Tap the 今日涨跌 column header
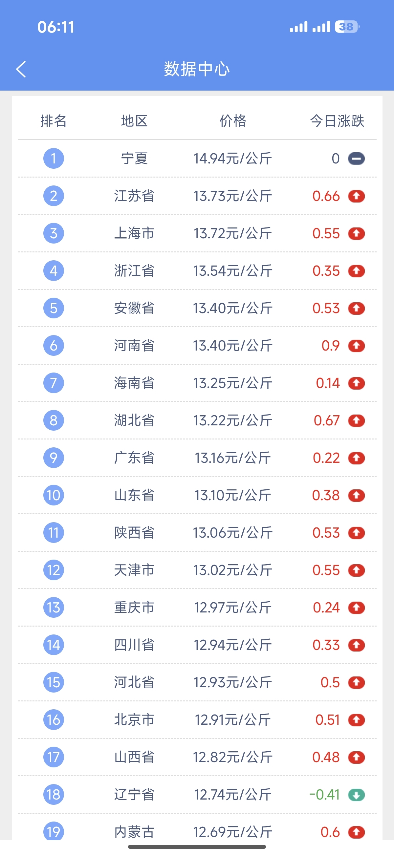The height and width of the screenshot is (856, 394). coord(337,121)
